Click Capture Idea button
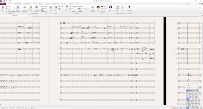The width and height of the screenshot is (203, 109). (10, 11)
